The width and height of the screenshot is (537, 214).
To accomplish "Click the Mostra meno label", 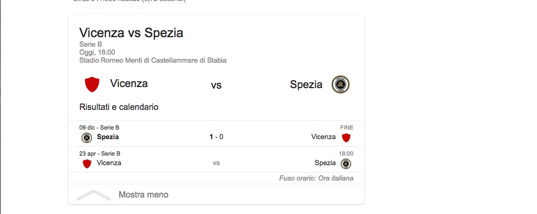I will click(143, 195).
